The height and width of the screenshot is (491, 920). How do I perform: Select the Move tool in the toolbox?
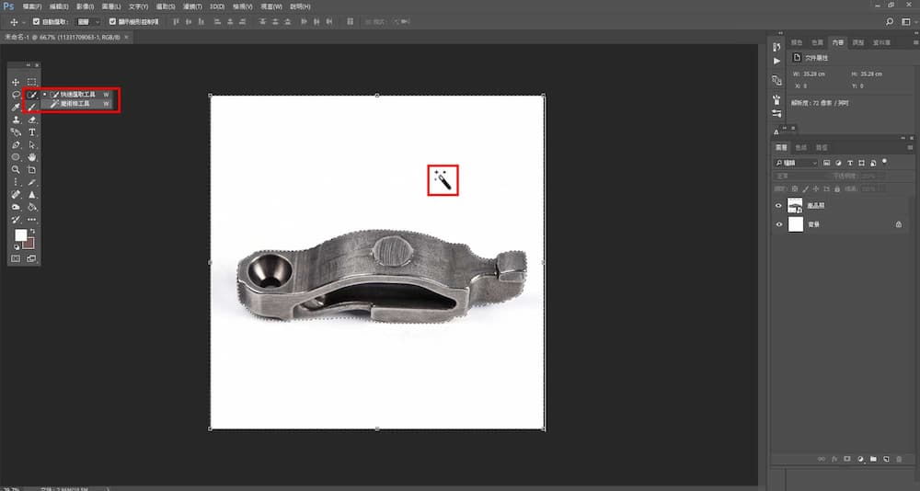coord(16,82)
